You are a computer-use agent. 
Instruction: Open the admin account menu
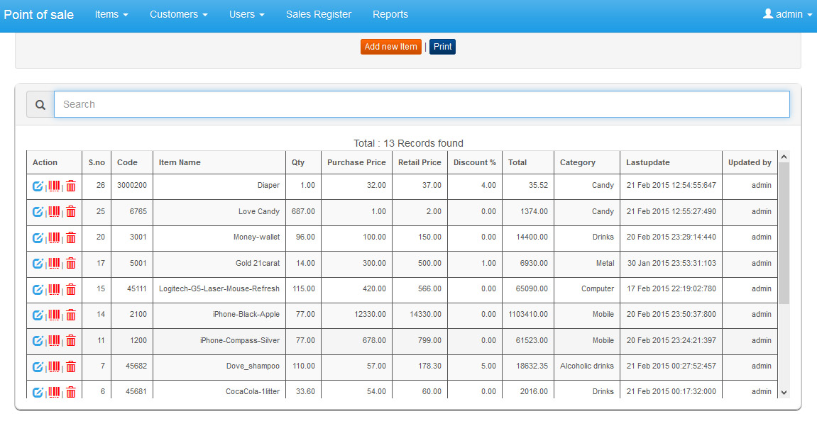(x=787, y=15)
